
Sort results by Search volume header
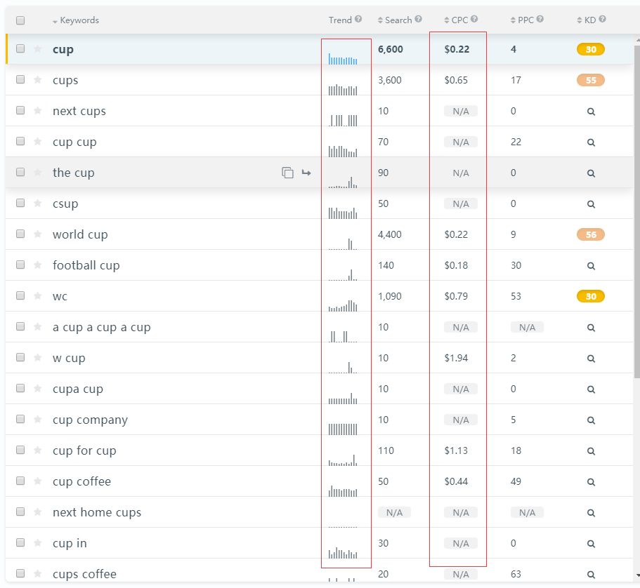(398, 20)
